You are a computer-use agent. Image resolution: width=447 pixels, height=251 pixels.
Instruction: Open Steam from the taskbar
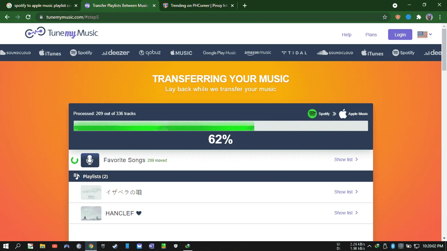pyautogui.click(x=115, y=246)
